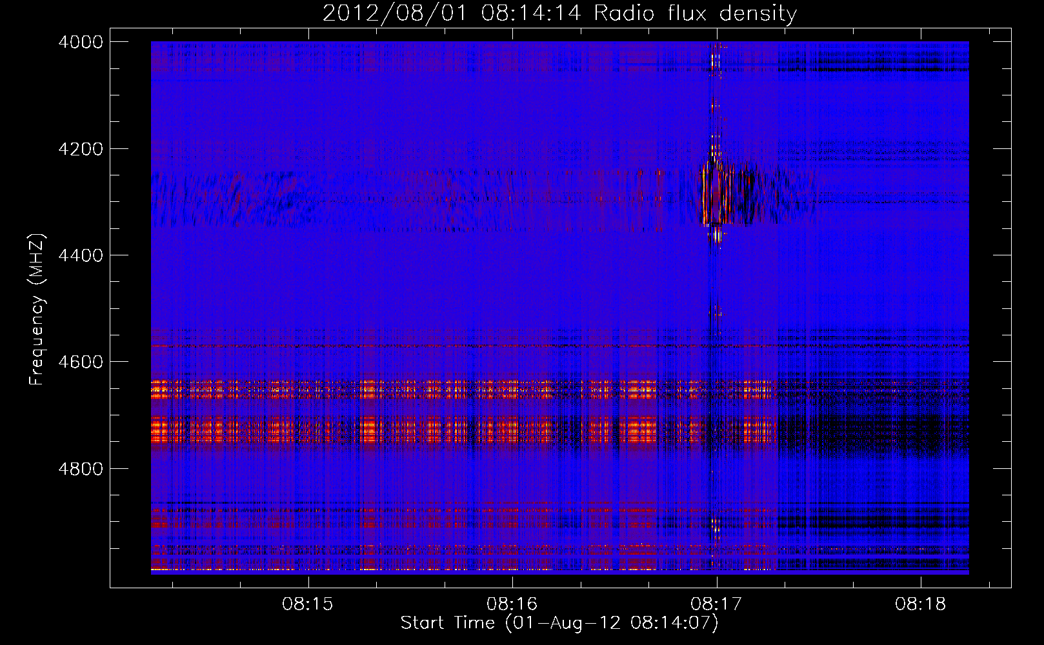The width and height of the screenshot is (1044, 645).
Task: Click the 08:15 time axis label
Action: pos(308,604)
